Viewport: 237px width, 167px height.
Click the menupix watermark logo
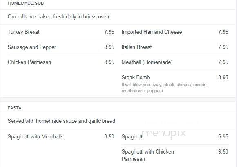[164, 134]
